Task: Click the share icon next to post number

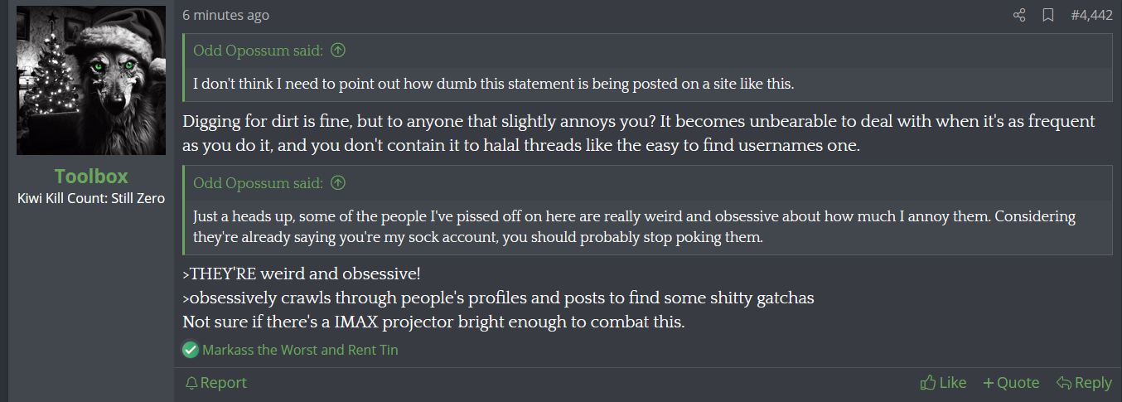Action: (1019, 15)
